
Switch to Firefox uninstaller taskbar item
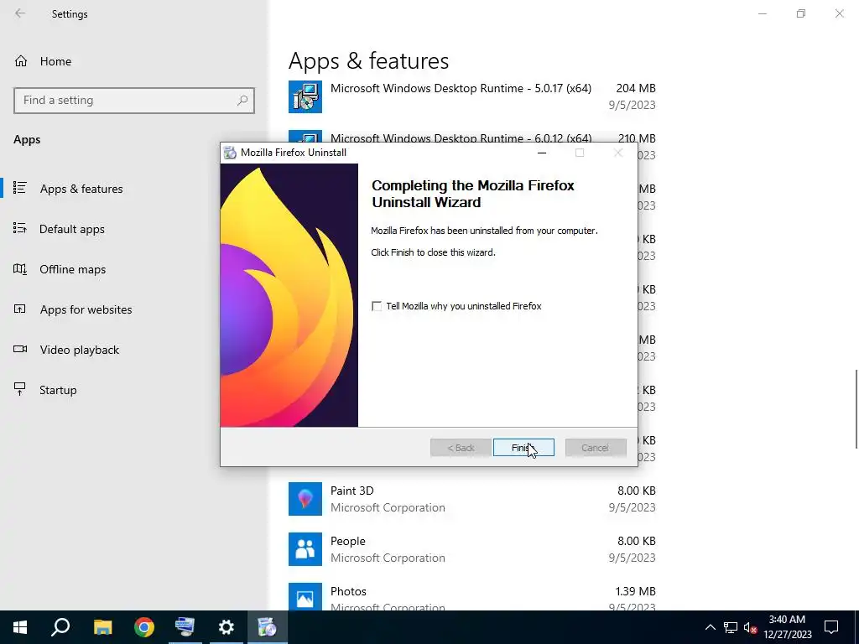tap(268, 627)
